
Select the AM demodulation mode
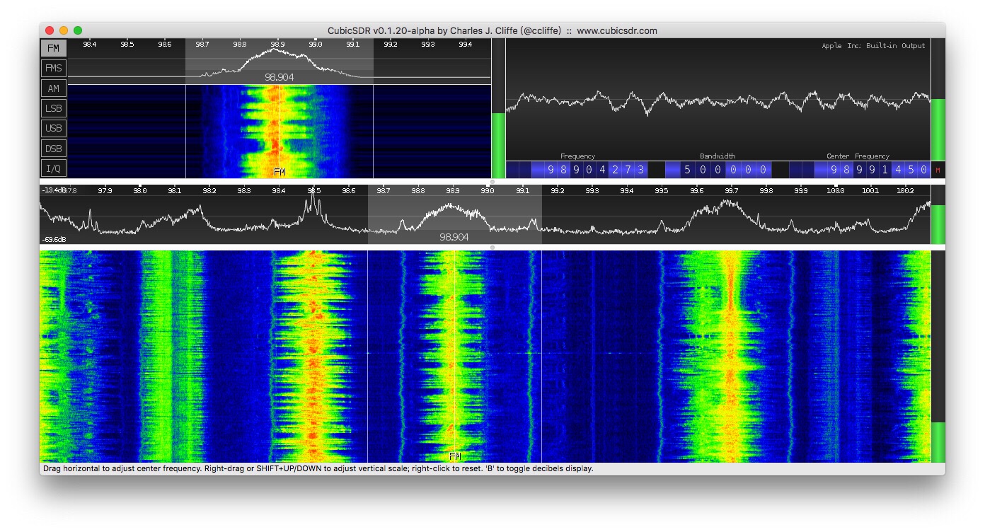53,88
